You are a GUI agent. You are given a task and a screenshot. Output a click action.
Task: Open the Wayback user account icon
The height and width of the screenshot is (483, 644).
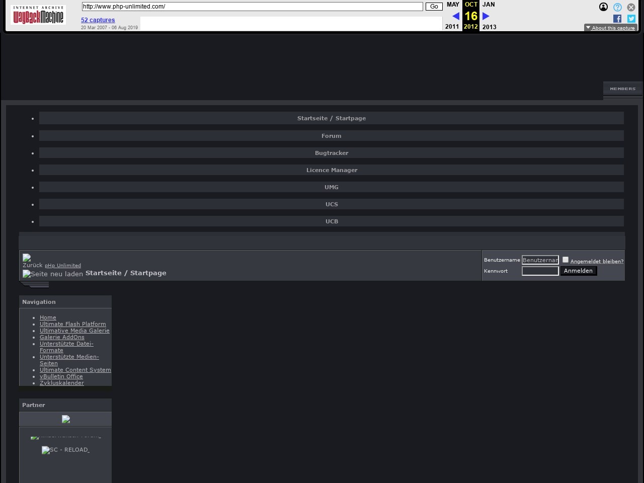[603, 7]
